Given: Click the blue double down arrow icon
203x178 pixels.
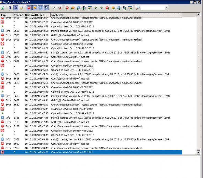Looking at the screenshot, I should coord(10,8).
